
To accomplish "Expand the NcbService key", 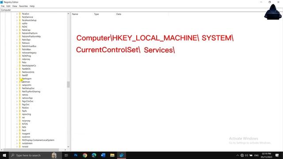I will [17, 17].
